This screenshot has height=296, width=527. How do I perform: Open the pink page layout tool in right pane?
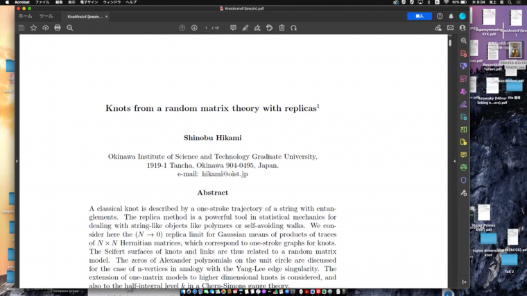click(463, 79)
